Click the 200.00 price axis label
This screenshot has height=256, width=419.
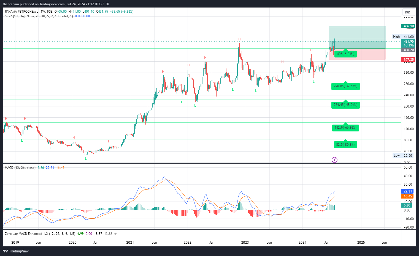click(409, 106)
